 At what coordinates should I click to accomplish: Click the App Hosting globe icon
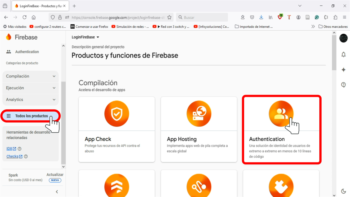pos(199,114)
